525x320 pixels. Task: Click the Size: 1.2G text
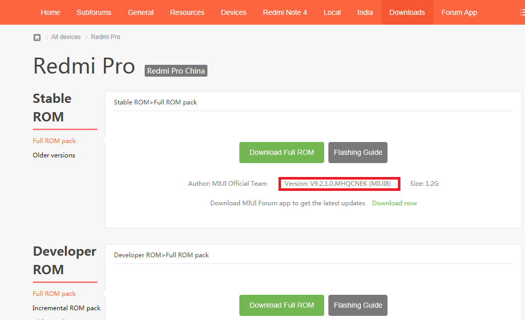pos(424,184)
